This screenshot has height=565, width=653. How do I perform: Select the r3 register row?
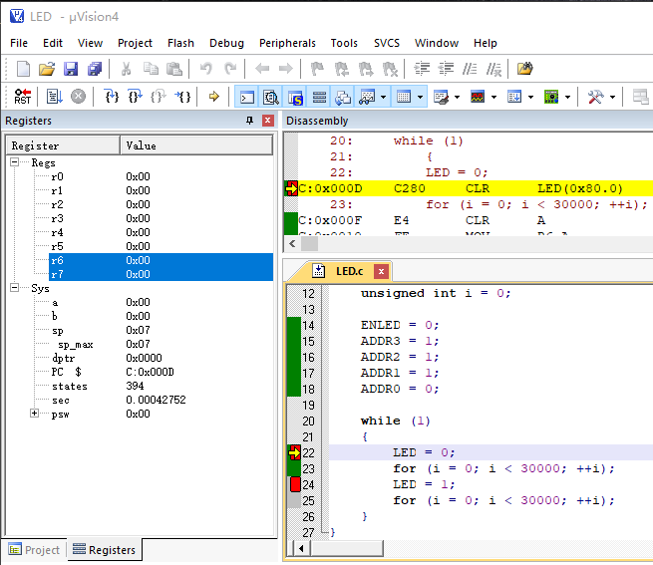57,218
